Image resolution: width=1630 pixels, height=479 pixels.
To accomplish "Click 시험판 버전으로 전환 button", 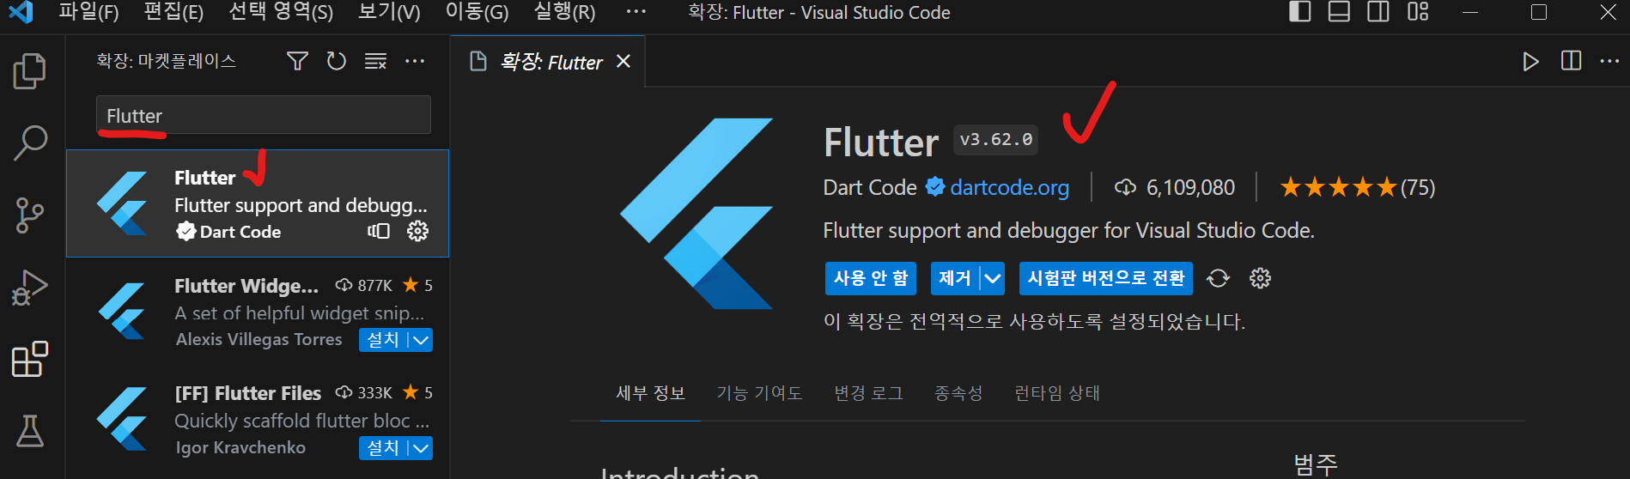I will (1106, 278).
